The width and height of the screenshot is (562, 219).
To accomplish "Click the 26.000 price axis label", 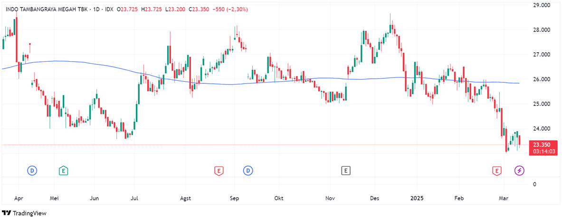I will (542, 79).
